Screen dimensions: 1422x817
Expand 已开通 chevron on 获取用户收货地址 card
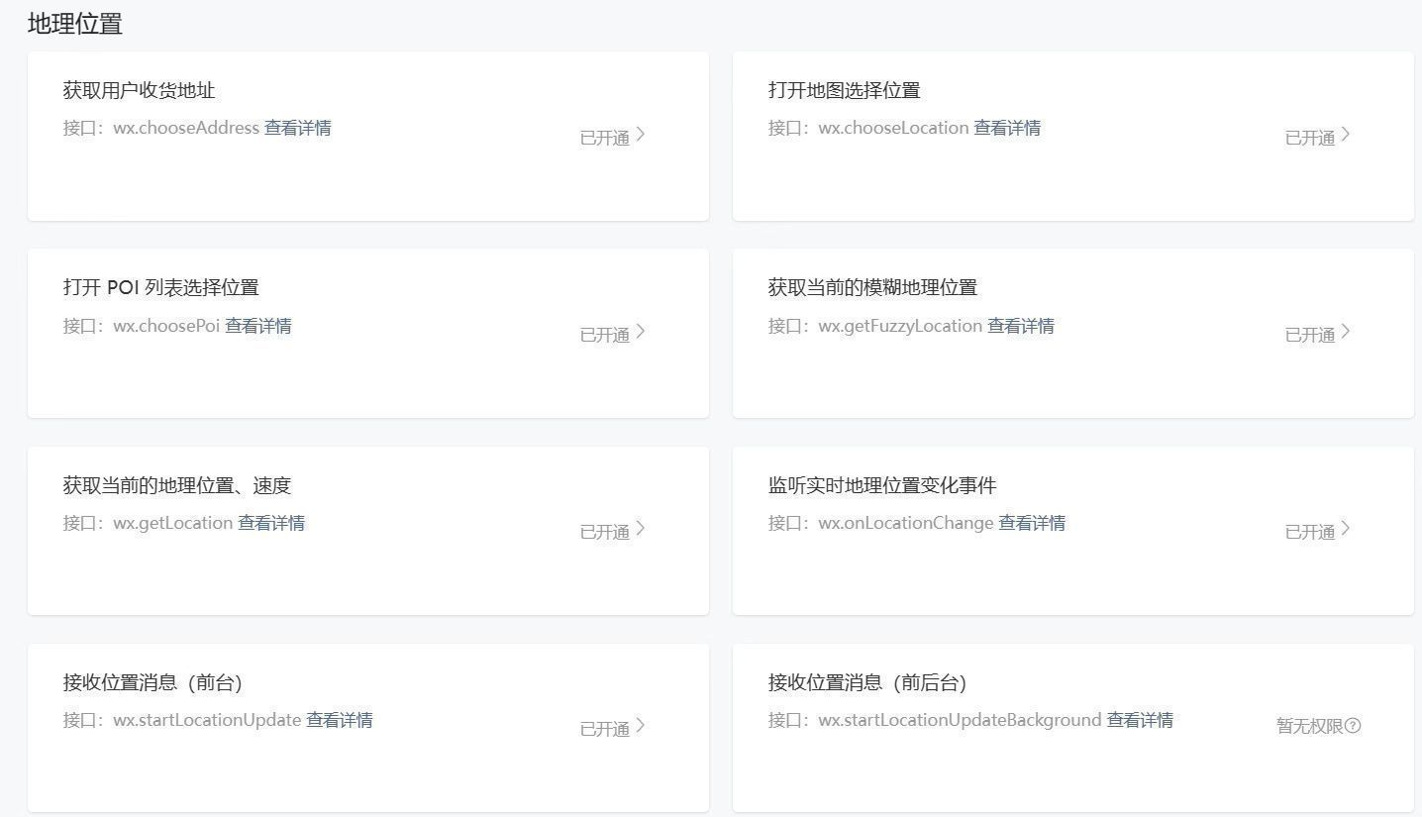(641, 135)
